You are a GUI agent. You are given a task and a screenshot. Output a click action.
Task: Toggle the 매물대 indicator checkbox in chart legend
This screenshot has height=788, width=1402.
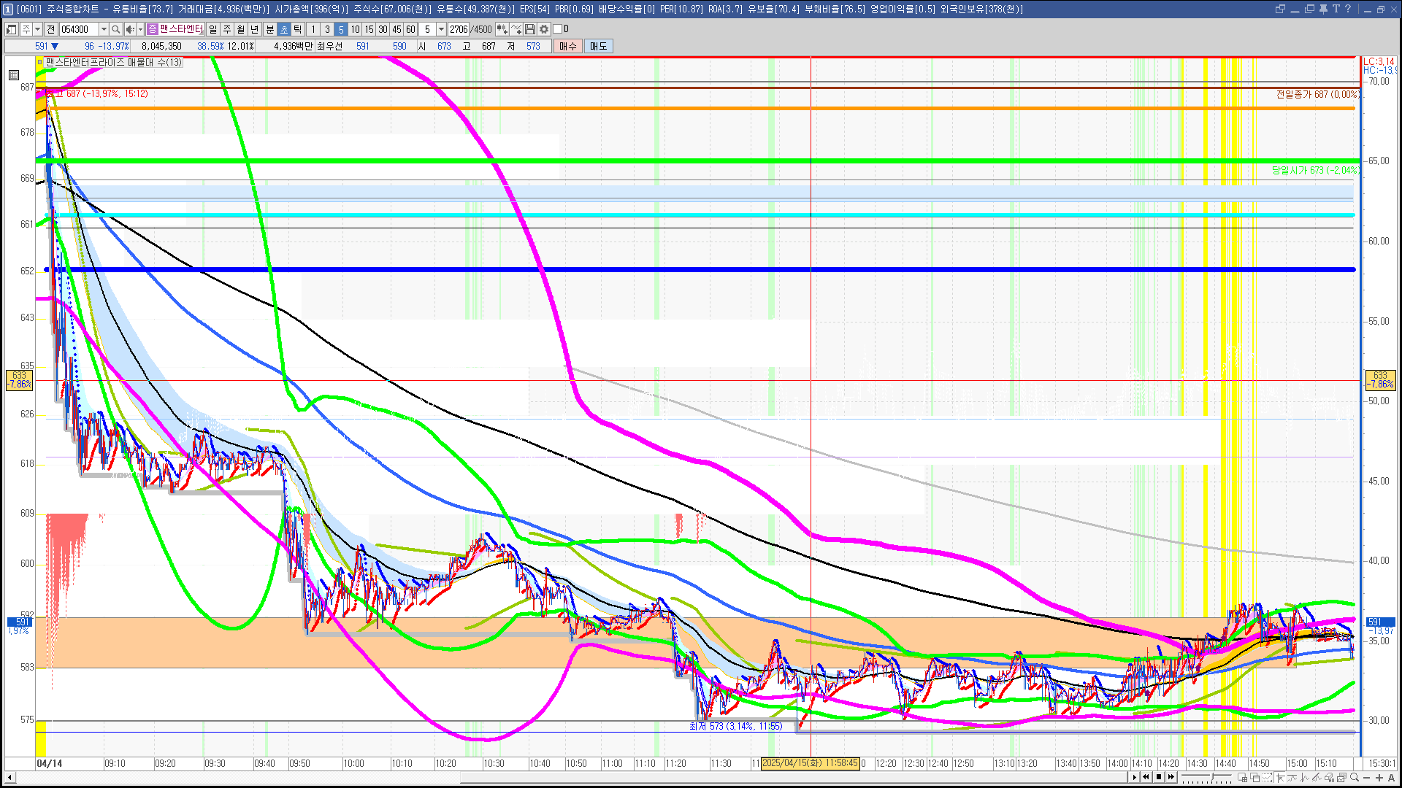40,63
